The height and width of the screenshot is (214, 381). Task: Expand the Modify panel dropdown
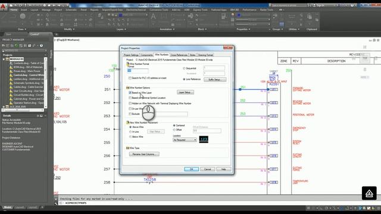point(69,29)
